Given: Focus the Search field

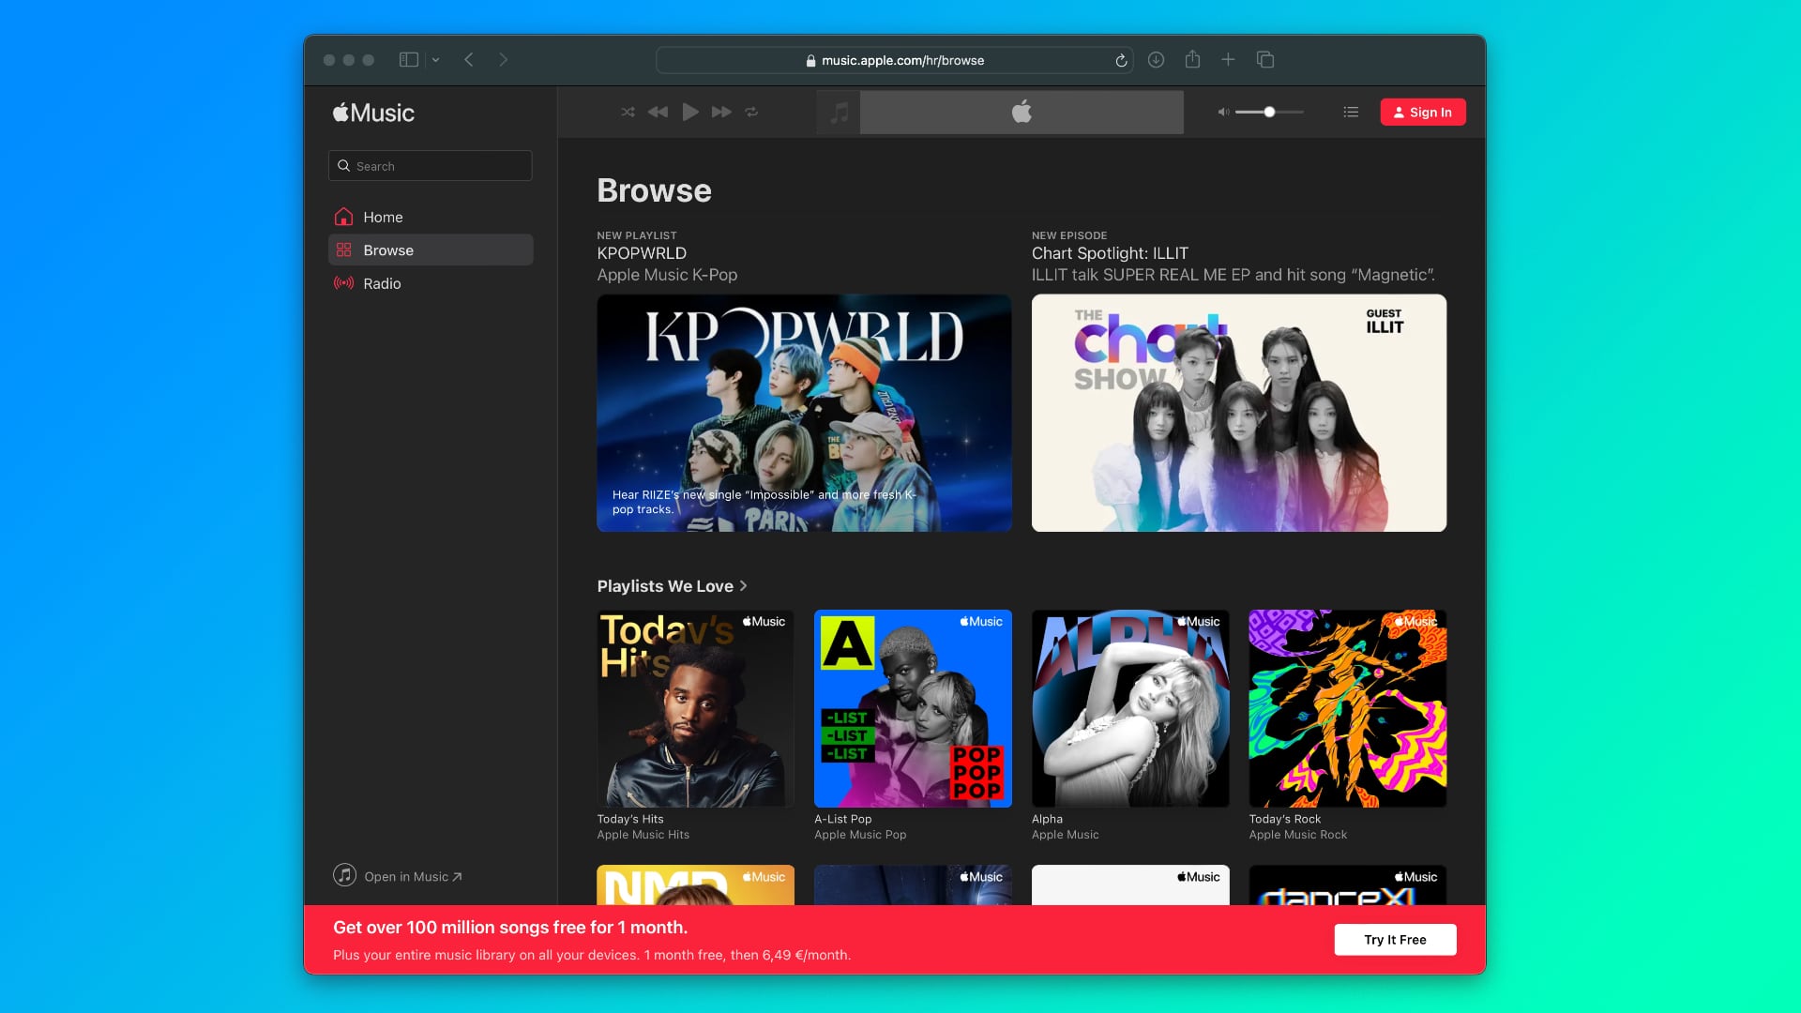Looking at the screenshot, I should click(431, 166).
